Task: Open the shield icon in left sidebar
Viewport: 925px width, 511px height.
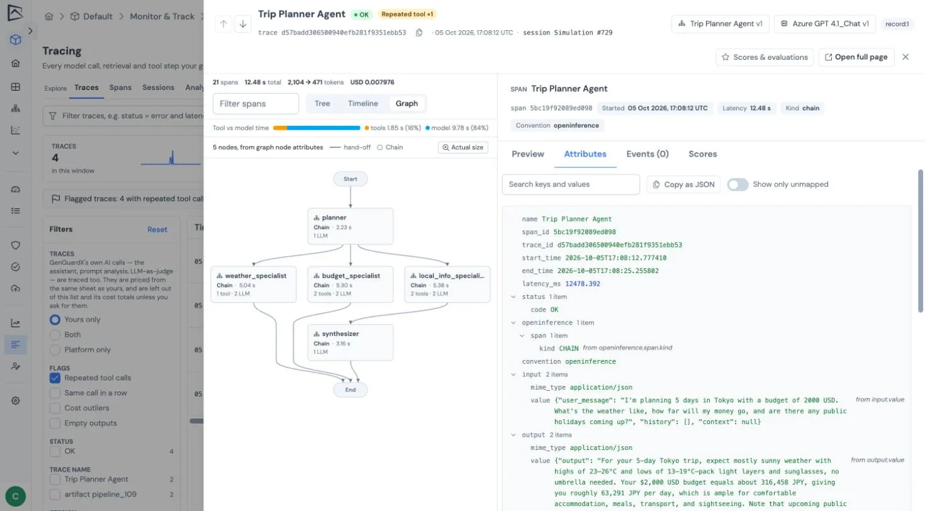Action: pyautogui.click(x=16, y=245)
